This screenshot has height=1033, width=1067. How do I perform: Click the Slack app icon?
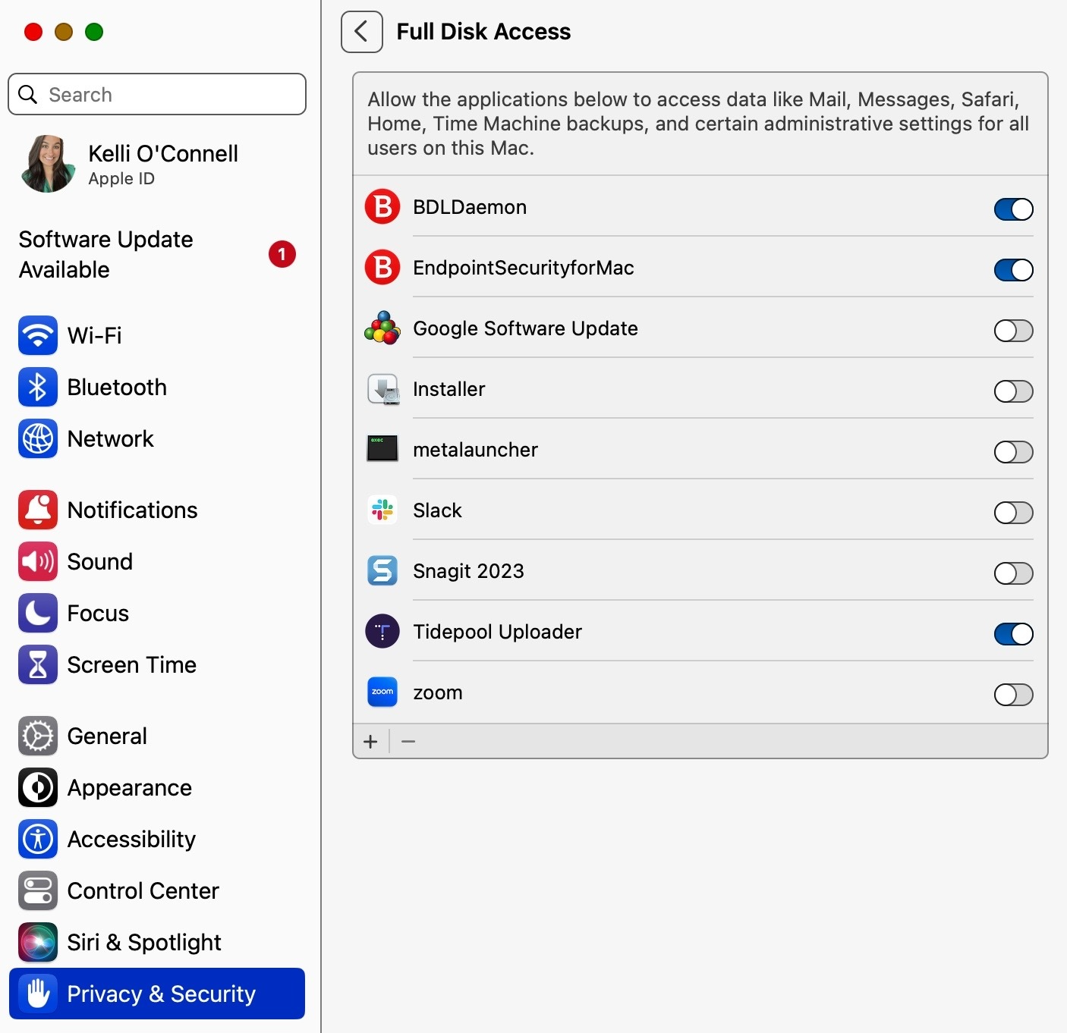point(382,510)
